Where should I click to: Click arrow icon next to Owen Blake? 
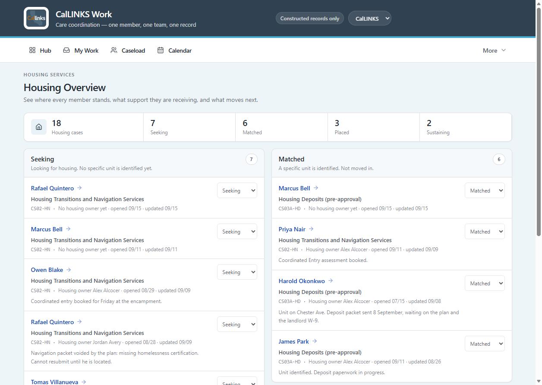tap(69, 270)
